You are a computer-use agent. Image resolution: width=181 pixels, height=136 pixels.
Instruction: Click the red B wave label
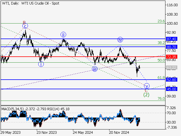(24, 22)
